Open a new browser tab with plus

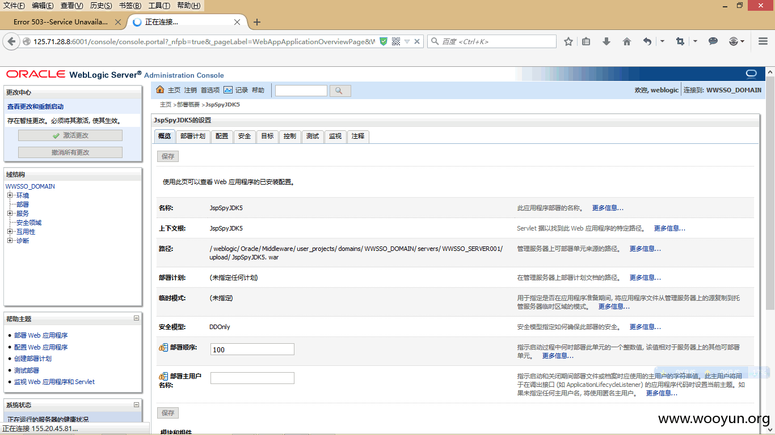257,22
